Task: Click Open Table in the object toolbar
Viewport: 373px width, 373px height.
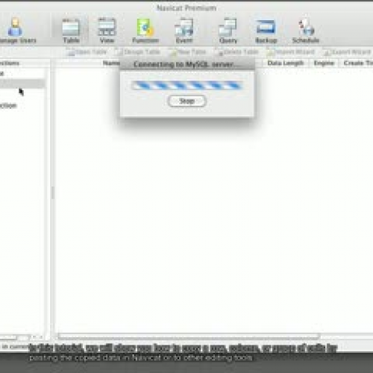Action: click(x=87, y=52)
